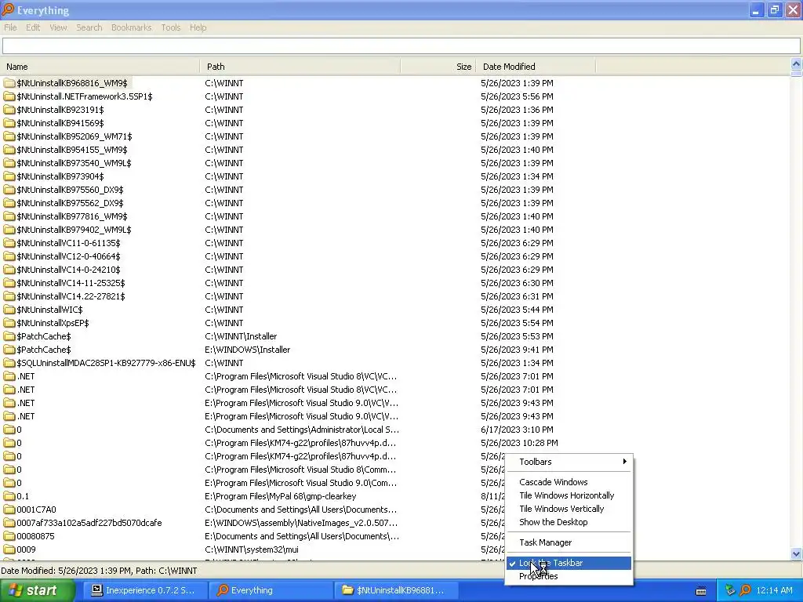Open the View menu
803x602 pixels.
point(58,27)
